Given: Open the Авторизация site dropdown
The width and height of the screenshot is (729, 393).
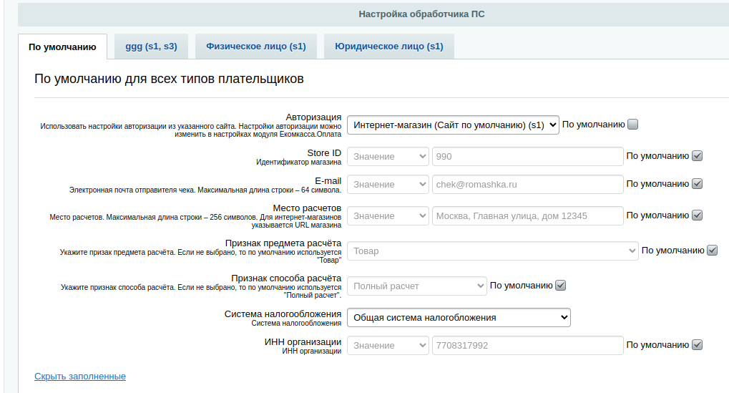Looking at the screenshot, I should click(453, 125).
